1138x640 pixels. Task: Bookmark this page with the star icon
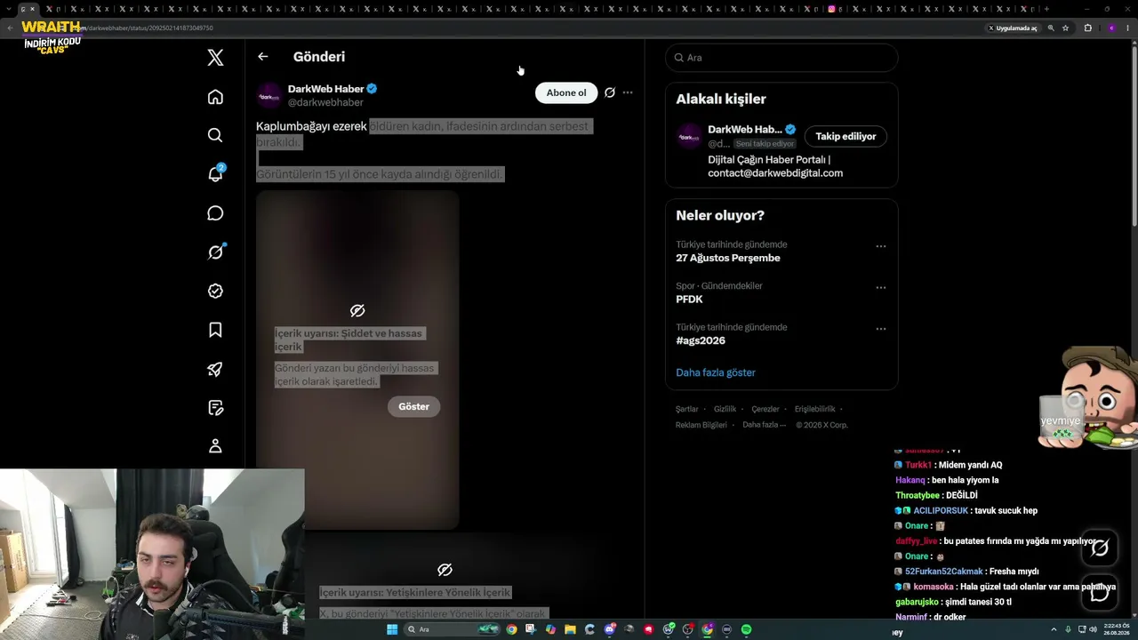coord(1065,28)
